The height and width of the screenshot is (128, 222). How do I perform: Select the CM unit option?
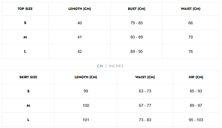coord(100,66)
